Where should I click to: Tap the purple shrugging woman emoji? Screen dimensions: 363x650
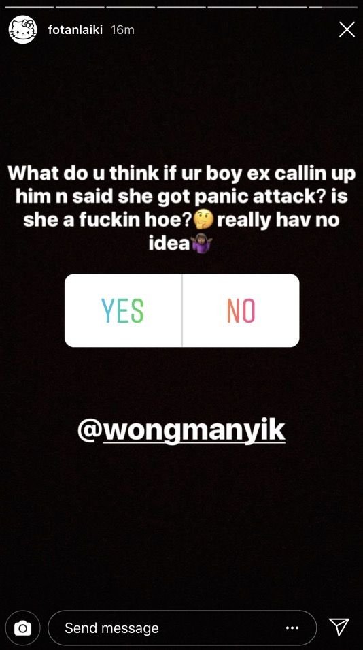(x=201, y=244)
